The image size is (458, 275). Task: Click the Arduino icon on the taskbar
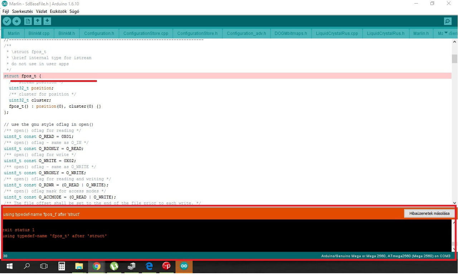184,266
